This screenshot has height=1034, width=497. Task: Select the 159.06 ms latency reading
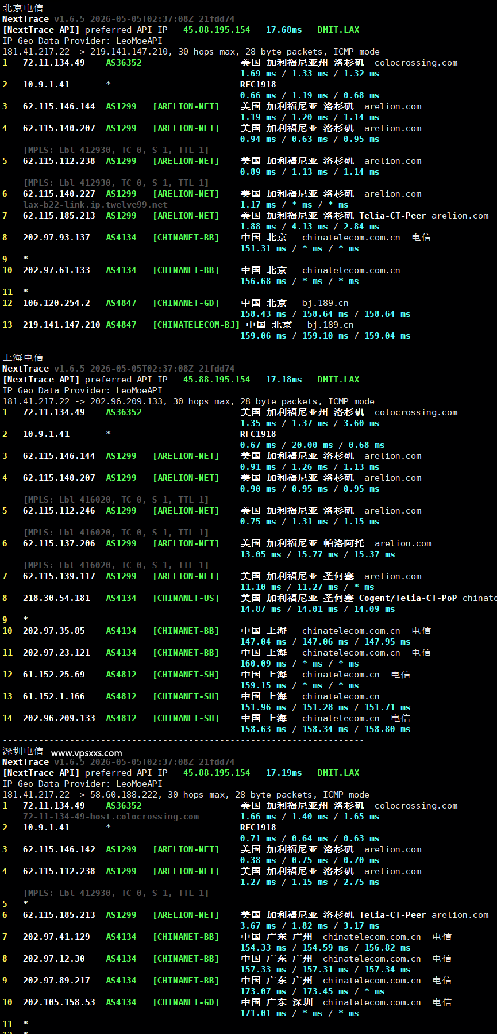263,336
